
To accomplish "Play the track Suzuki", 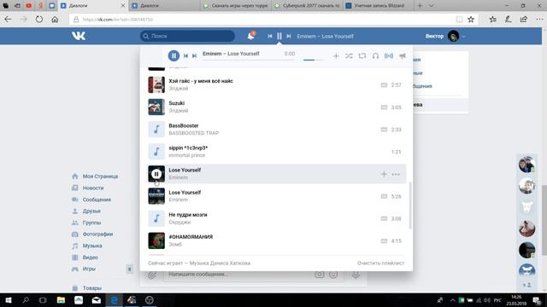I will 156,107.
